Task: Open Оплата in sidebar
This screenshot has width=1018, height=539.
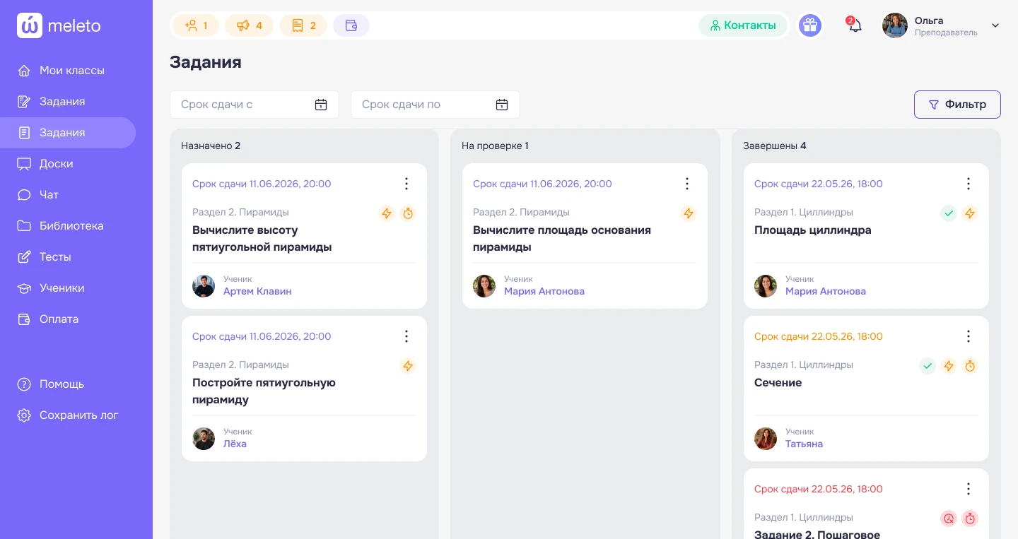Action: click(68, 319)
